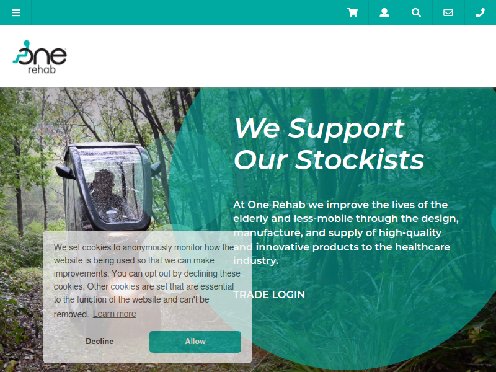
Task: Click the word Stockists in the headline
Action: 360,160
